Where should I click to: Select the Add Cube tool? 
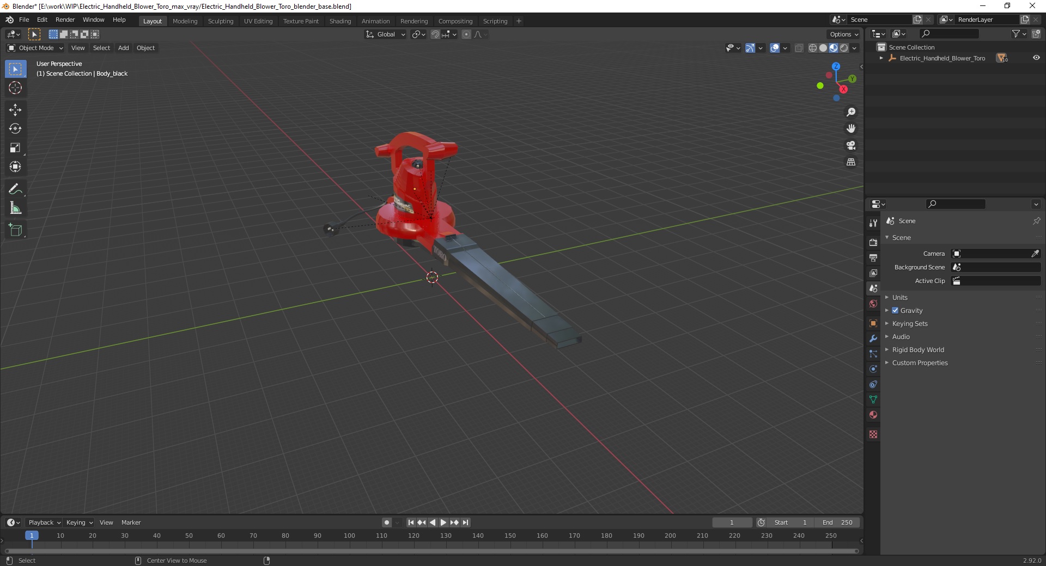tap(15, 230)
